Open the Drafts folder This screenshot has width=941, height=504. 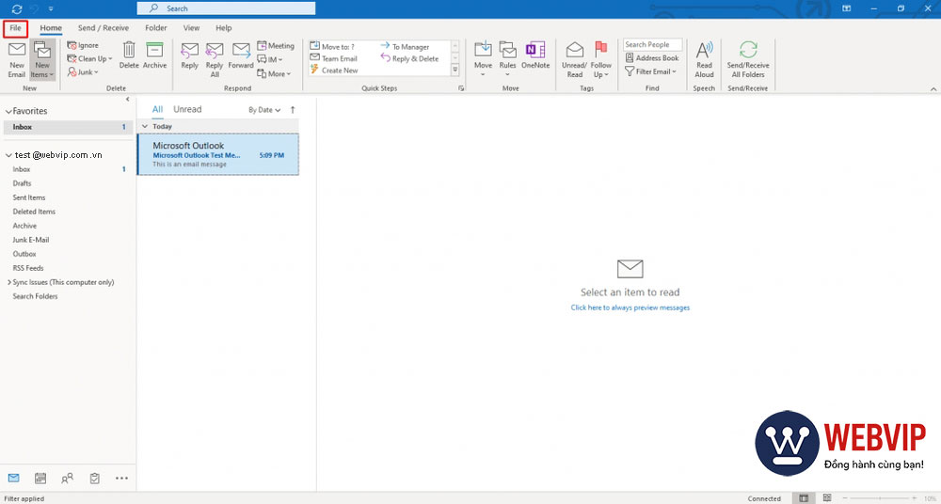pyautogui.click(x=23, y=183)
